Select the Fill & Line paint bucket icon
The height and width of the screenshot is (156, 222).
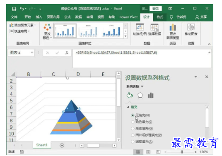tap(130, 95)
